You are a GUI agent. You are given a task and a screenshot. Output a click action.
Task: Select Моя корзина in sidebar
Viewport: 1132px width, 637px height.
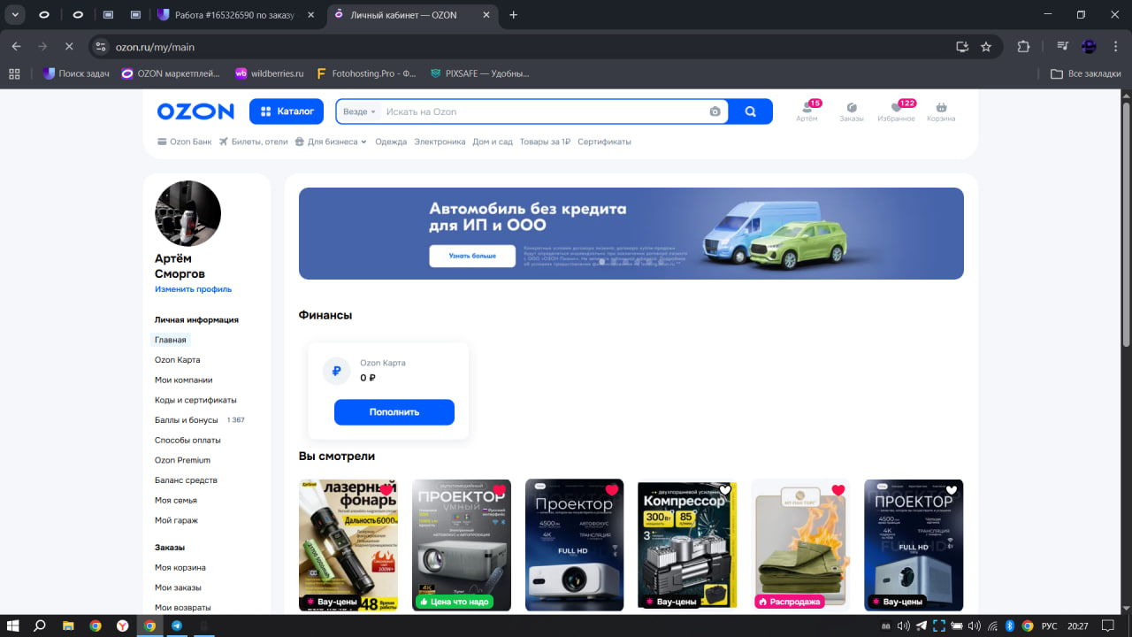[x=180, y=567]
